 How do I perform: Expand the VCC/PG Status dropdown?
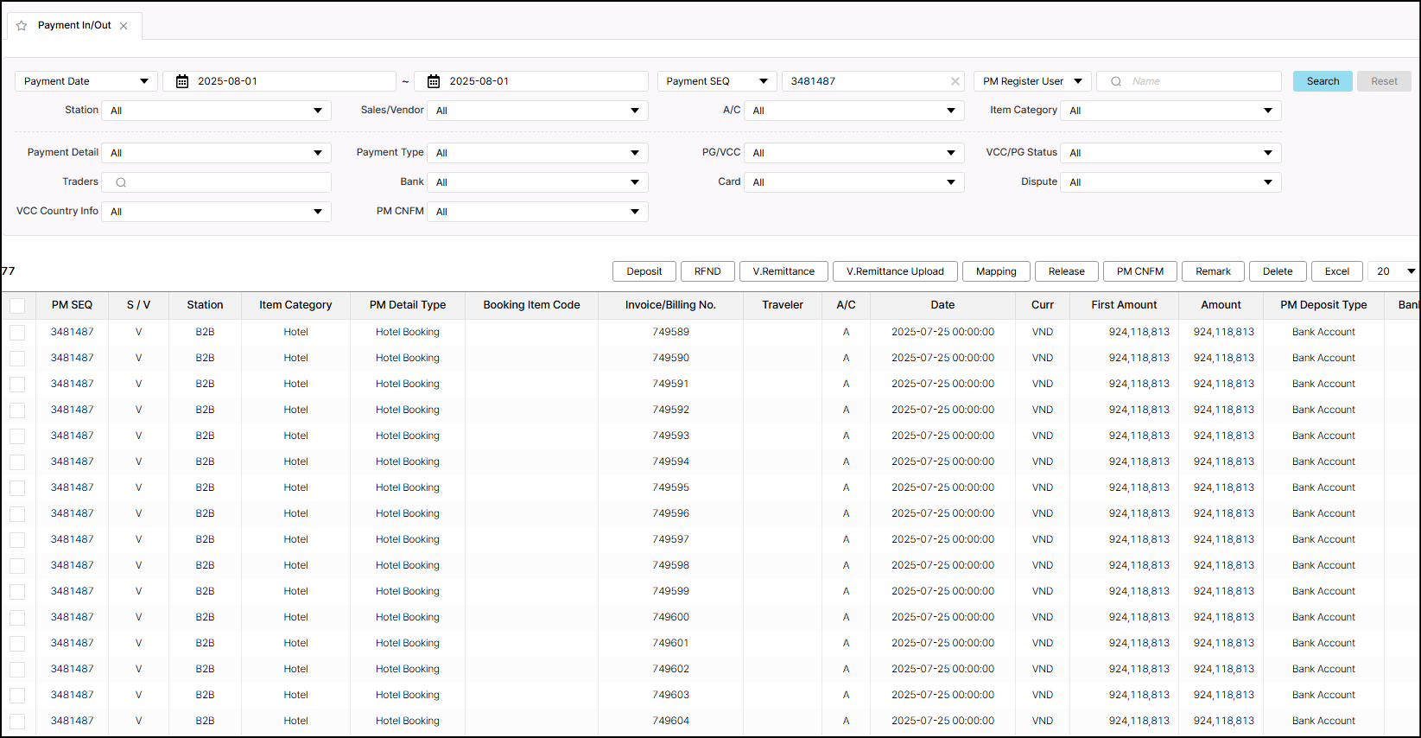point(1170,153)
